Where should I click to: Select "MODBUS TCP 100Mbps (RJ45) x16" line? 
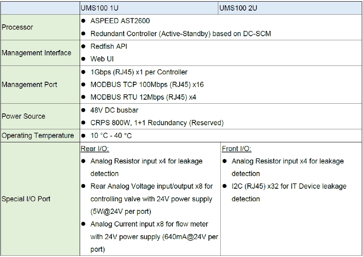pos(147,85)
